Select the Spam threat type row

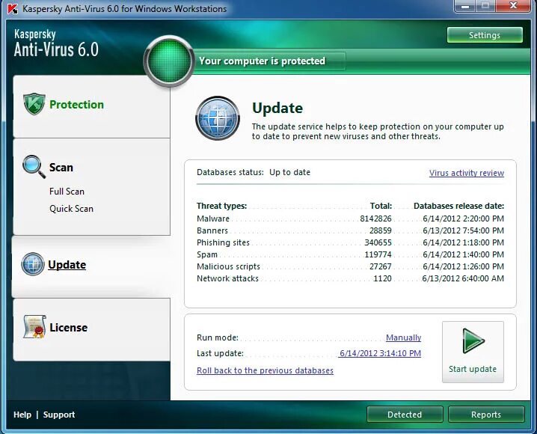tap(350, 254)
